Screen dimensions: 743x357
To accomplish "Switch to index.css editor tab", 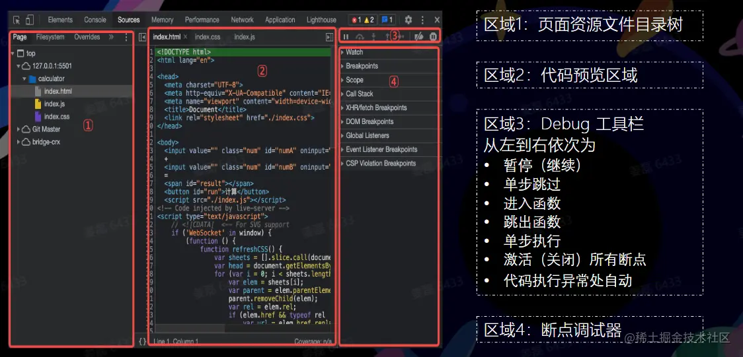I will pos(208,37).
